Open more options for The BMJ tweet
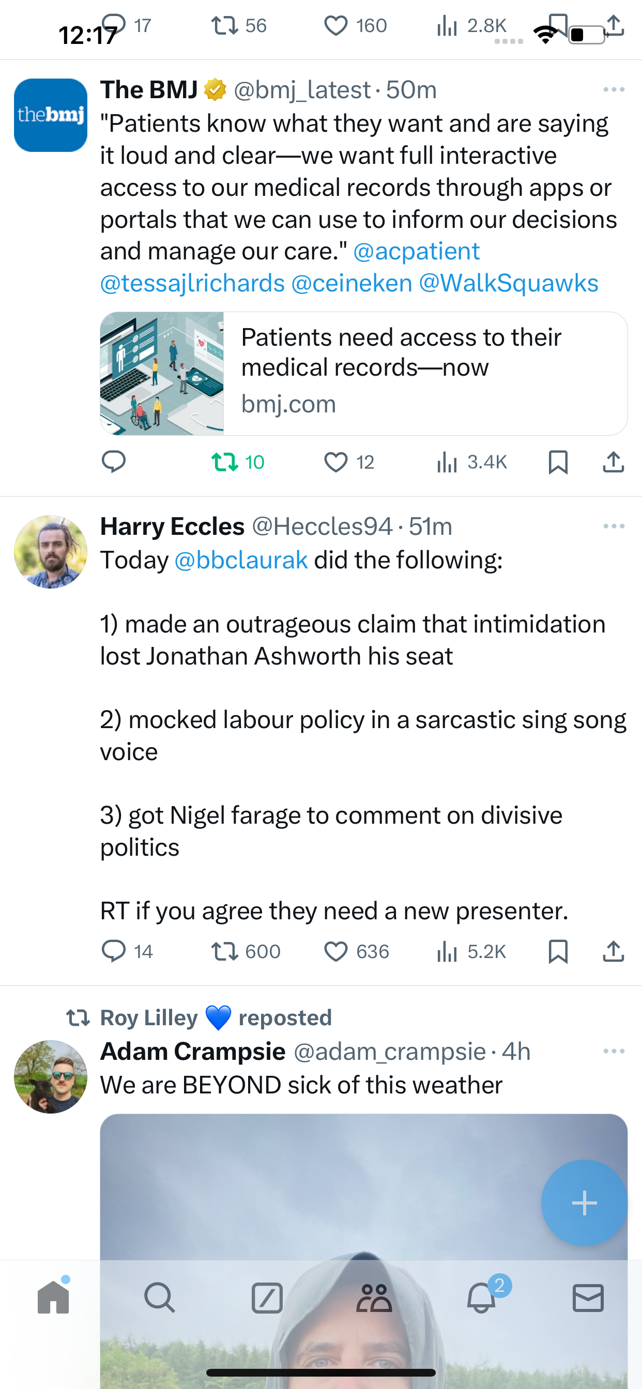This screenshot has width=642, height=1389. tap(614, 89)
